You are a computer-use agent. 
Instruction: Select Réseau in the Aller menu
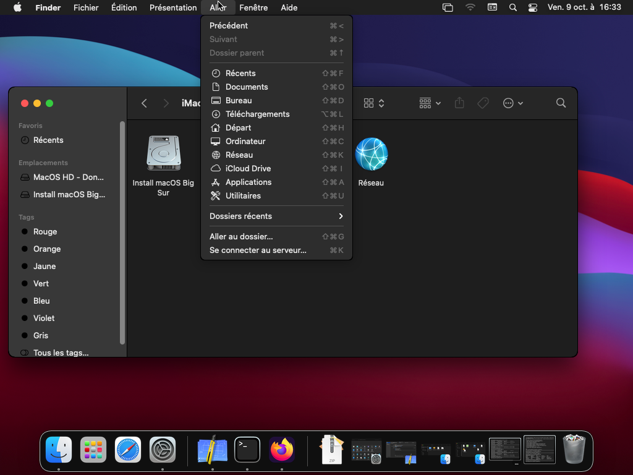[x=276, y=155]
